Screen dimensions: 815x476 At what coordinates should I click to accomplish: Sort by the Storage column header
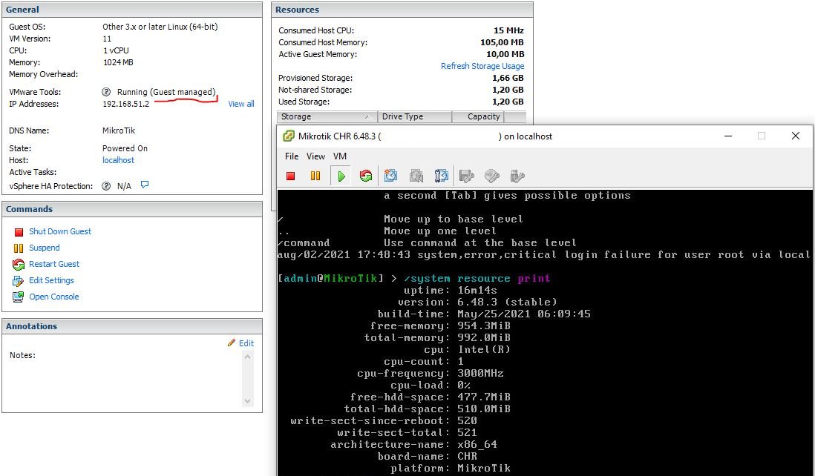[x=327, y=116]
